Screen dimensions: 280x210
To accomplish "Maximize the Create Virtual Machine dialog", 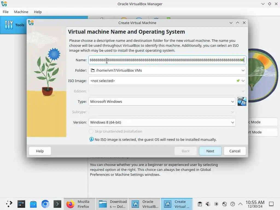I will point(238,23).
